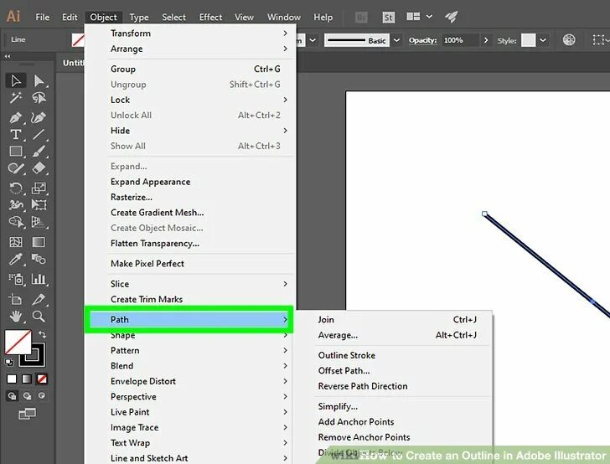Set paint mode to Color

[12, 379]
